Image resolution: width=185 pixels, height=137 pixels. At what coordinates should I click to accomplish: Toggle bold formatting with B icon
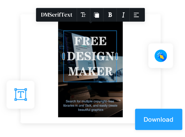(x=110, y=15)
